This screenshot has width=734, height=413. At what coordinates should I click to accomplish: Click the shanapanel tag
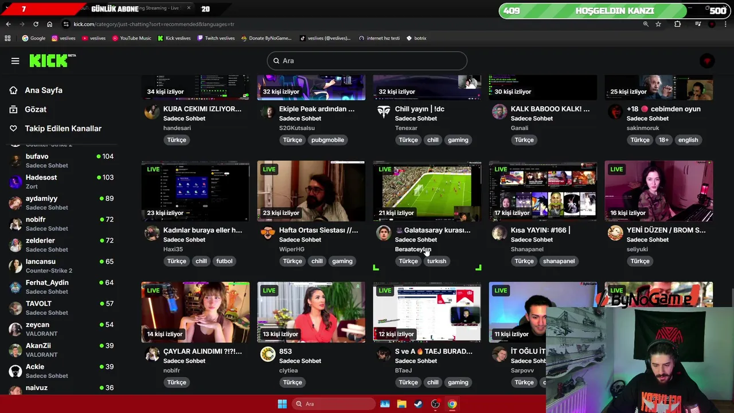(559, 261)
